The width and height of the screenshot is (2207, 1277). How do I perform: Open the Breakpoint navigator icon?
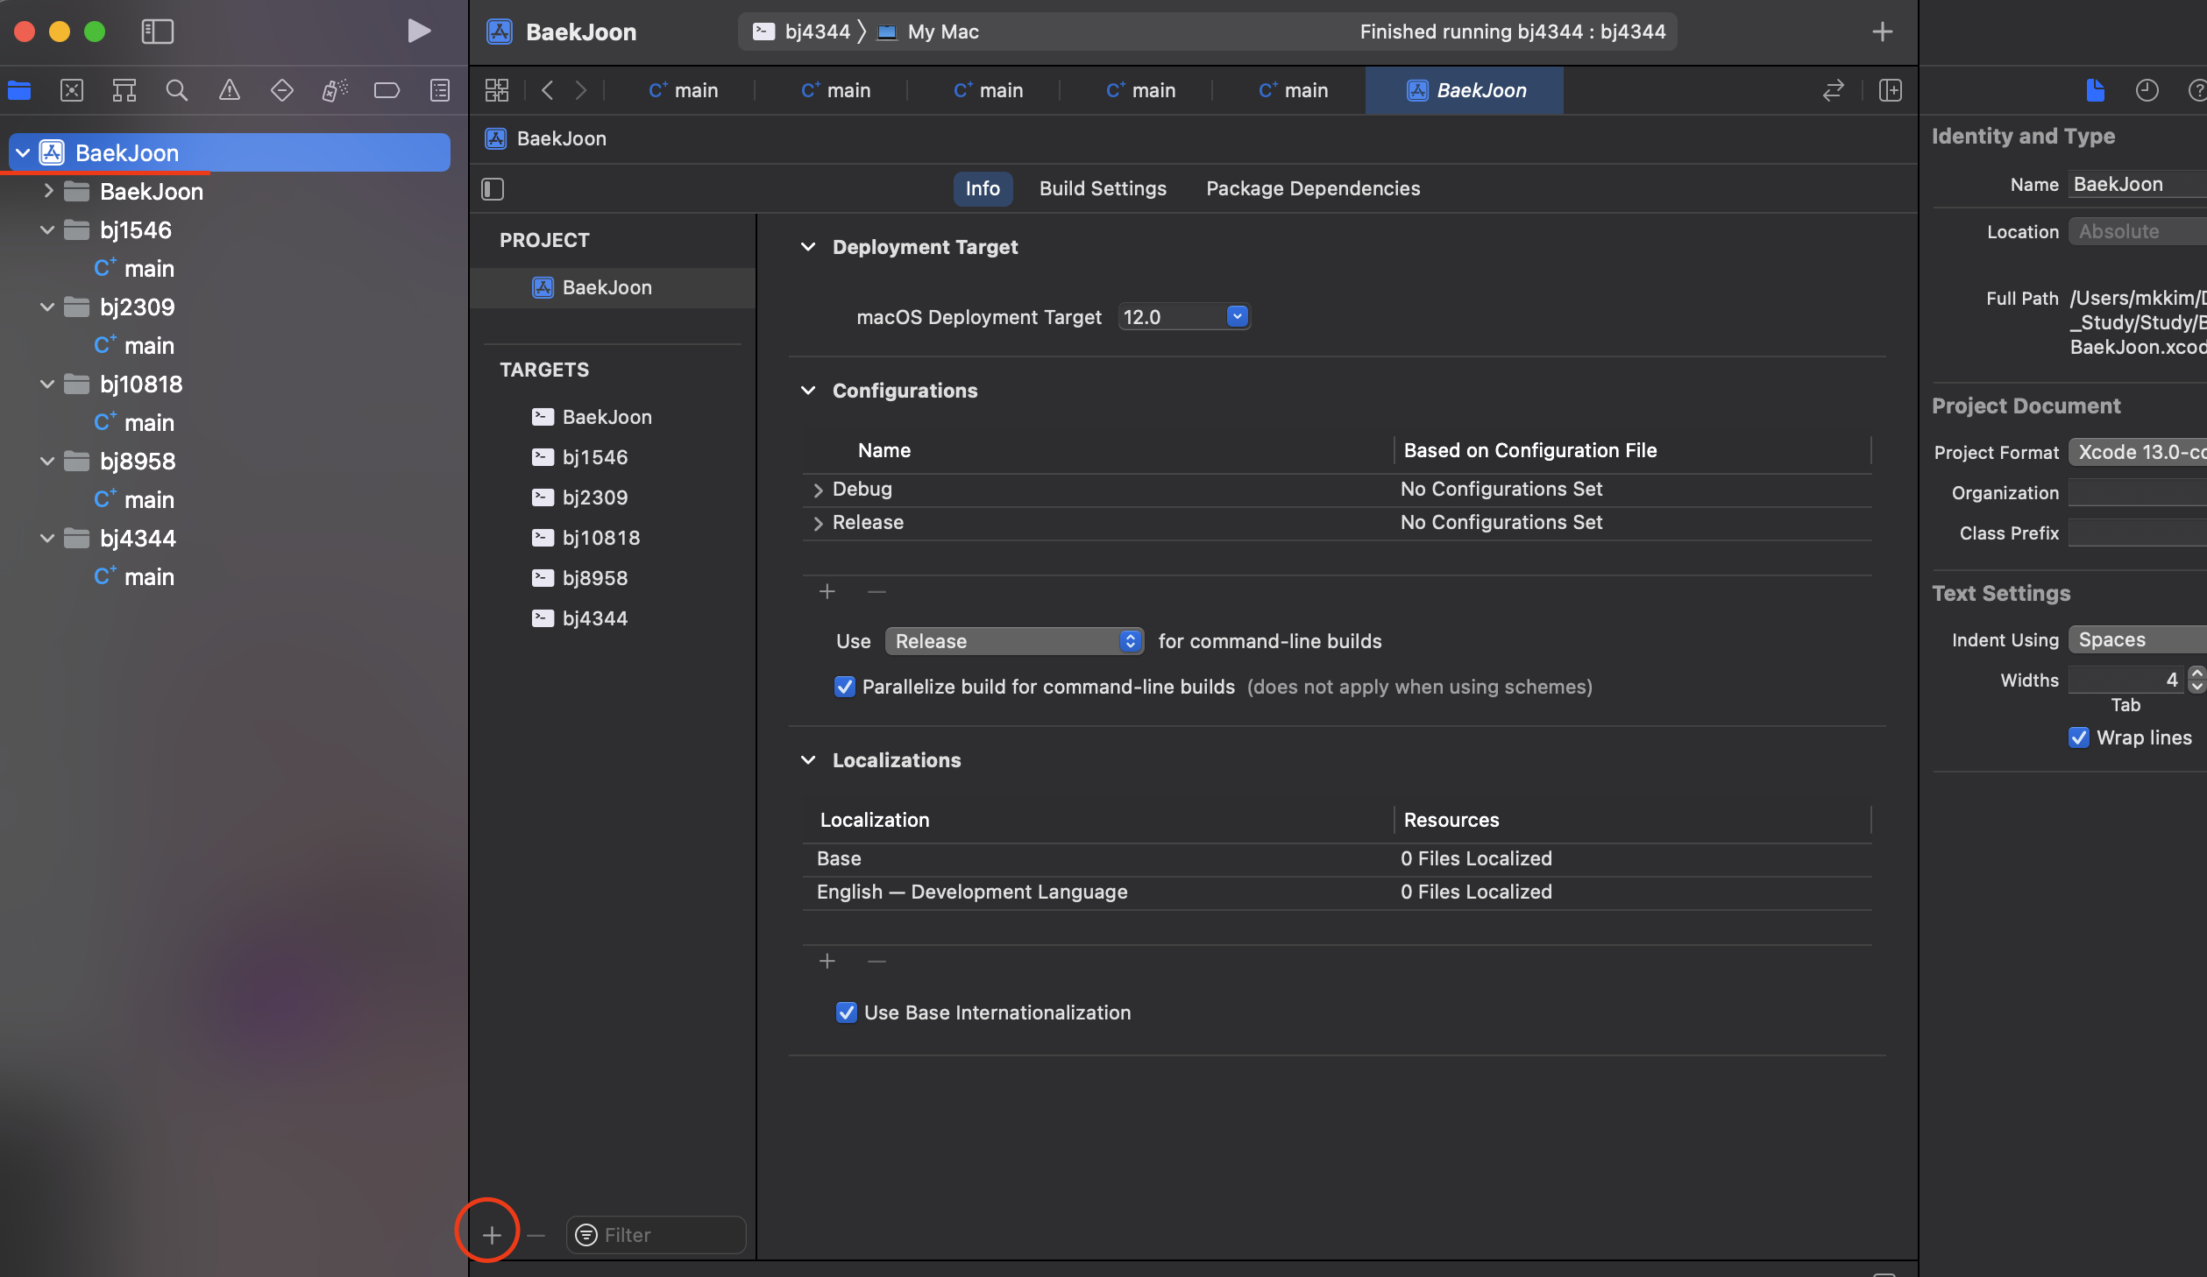(x=387, y=90)
